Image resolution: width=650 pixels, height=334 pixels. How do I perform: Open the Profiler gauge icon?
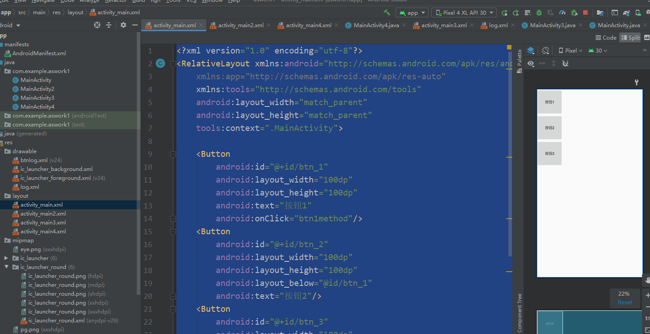point(562,13)
